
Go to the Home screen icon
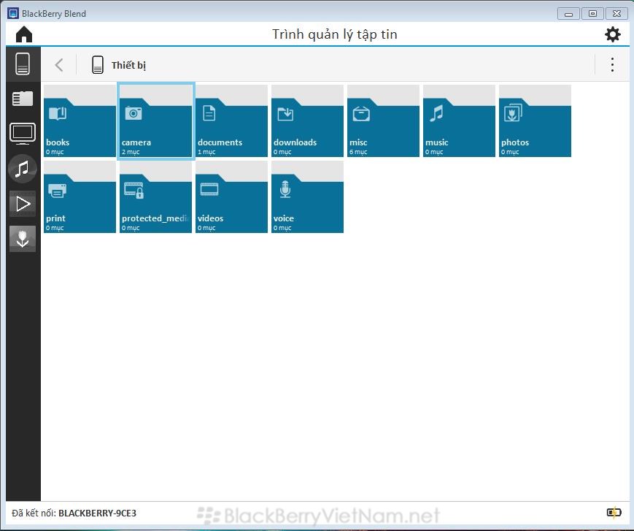pyautogui.click(x=24, y=34)
